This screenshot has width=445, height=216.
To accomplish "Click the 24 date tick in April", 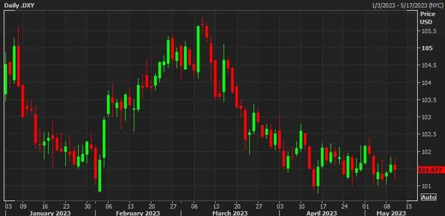I will click(x=344, y=206).
